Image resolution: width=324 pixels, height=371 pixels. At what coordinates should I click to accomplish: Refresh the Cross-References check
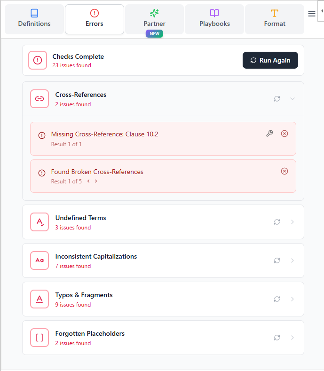tap(277, 99)
